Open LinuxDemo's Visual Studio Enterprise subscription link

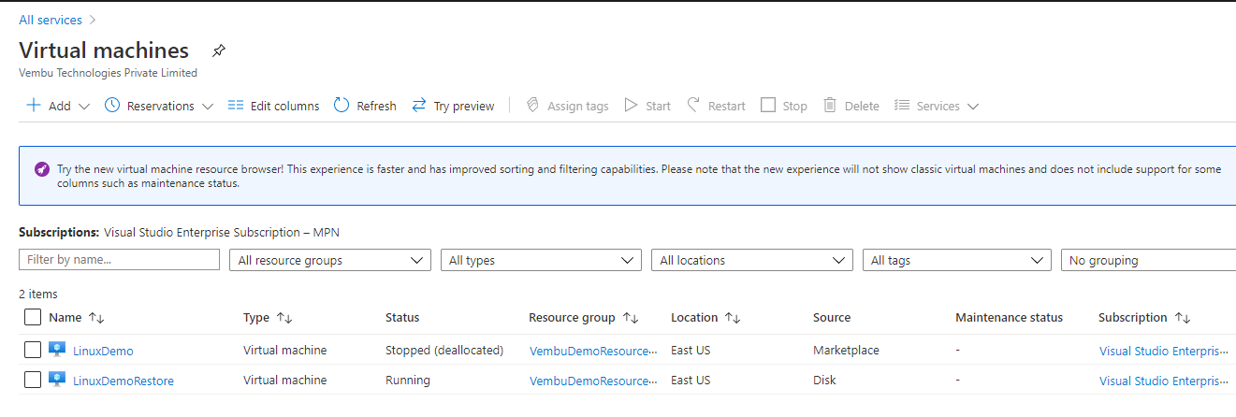(1164, 351)
